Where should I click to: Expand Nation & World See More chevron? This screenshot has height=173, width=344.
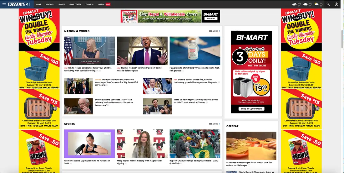[x=220, y=31]
